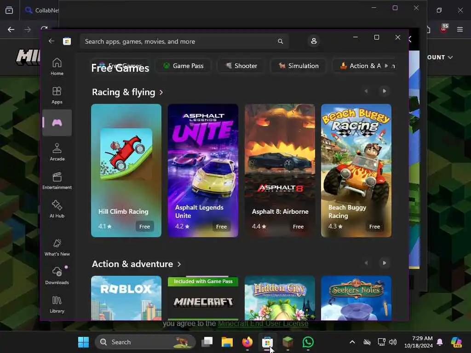The width and height of the screenshot is (471, 353).
Task: Show previous Action & adventure games
Action: [366, 263]
